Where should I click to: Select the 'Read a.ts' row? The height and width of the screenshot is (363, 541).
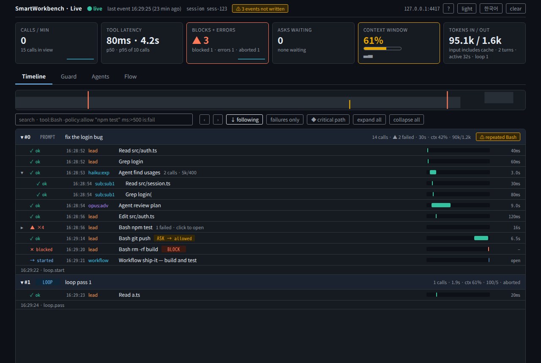tap(270, 295)
